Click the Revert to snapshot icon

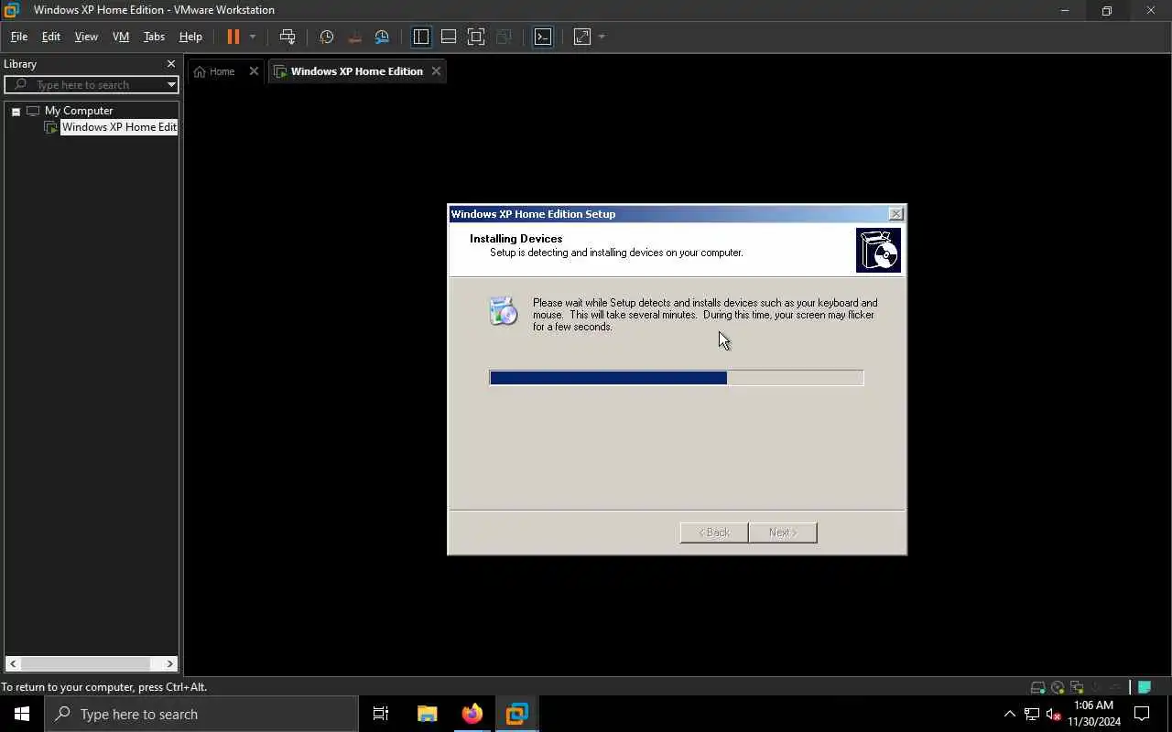coord(354,37)
